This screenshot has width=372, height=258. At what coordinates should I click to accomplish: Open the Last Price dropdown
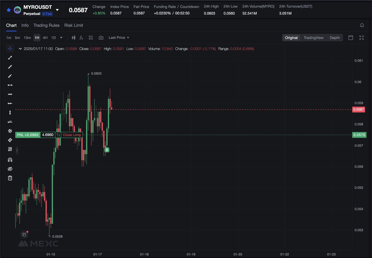coord(119,38)
